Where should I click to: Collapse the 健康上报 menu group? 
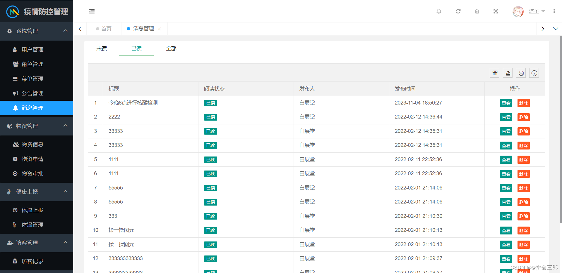tap(37, 192)
